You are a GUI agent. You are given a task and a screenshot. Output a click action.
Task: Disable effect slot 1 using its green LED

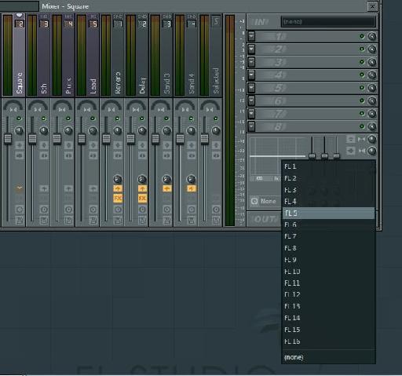click(362, 36)
